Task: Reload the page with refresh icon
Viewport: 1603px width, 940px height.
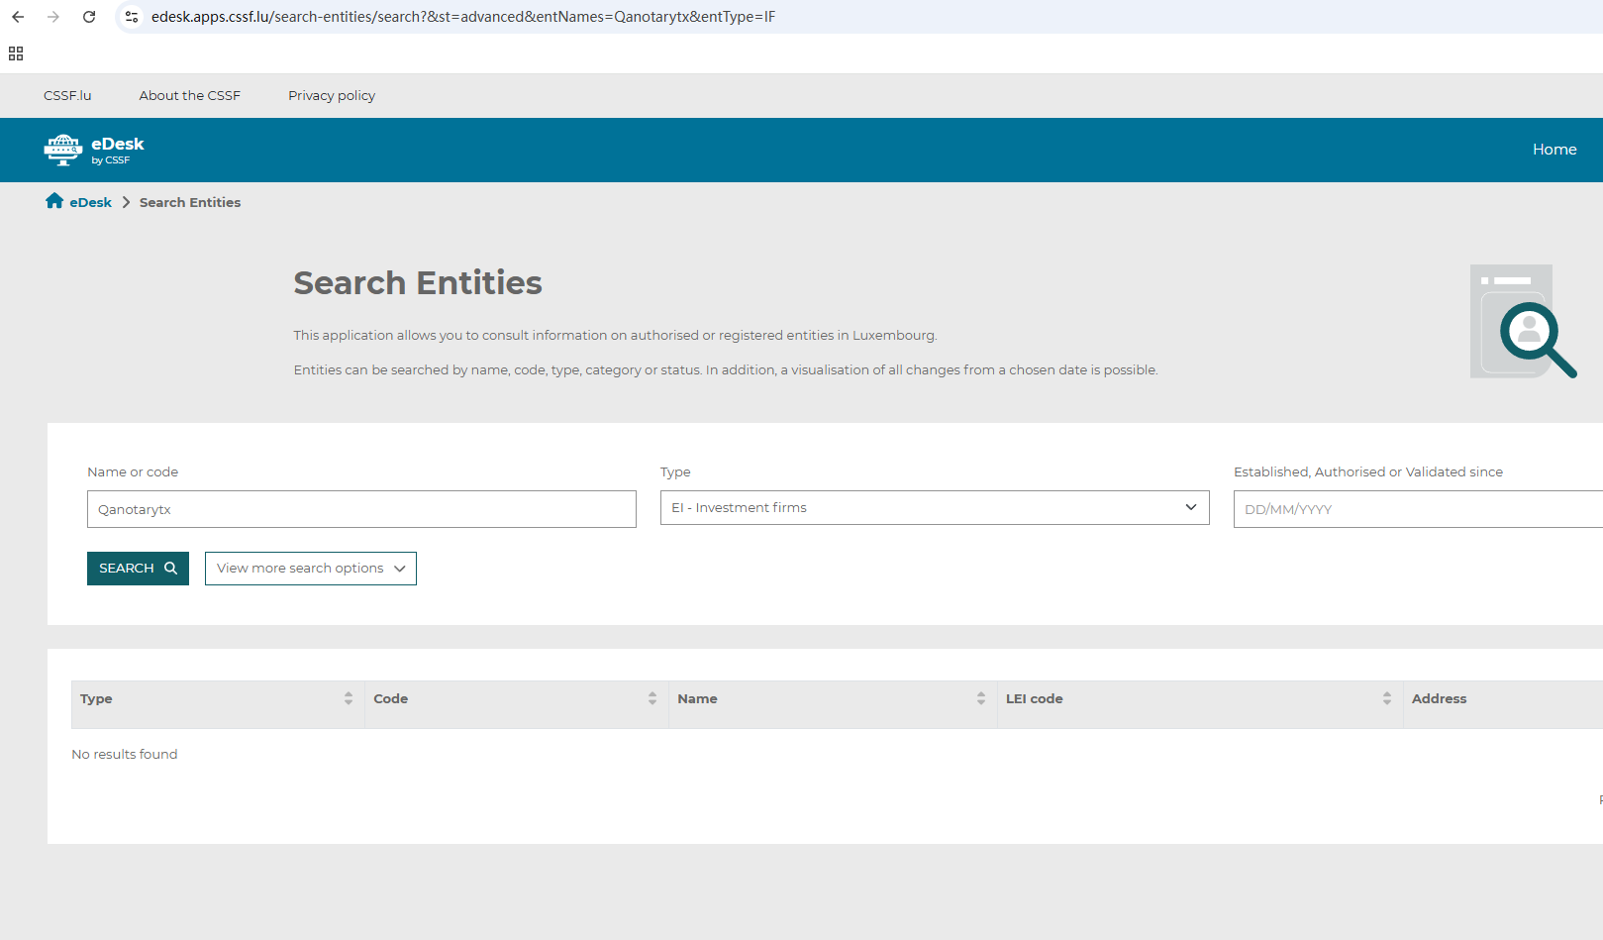Action: [x=89, y=17]
